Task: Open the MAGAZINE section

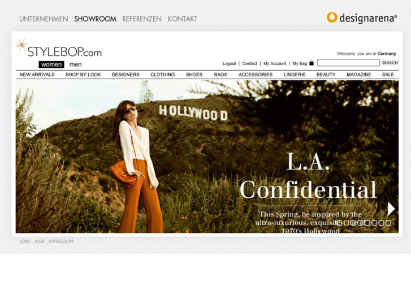Action: click(x=359, y=75)
